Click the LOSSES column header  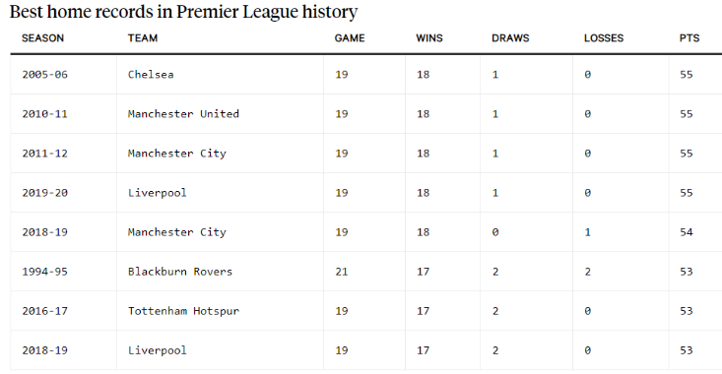point(604,38)
